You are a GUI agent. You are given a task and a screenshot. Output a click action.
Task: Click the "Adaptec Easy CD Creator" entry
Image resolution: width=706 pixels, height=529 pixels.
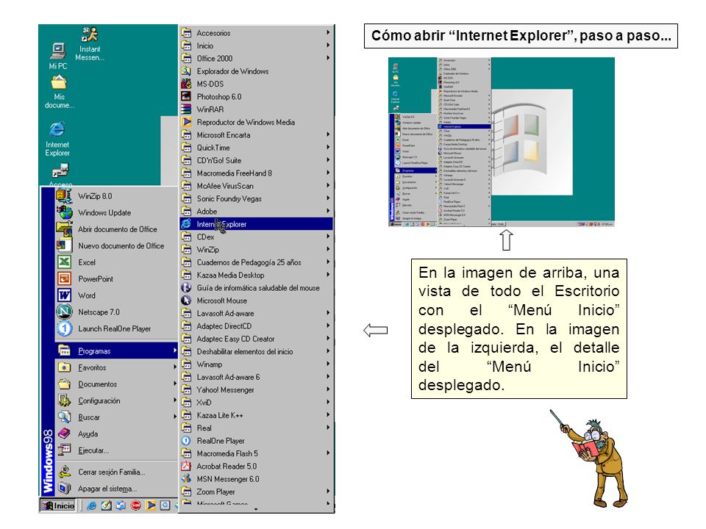click(x=256, y=339)
